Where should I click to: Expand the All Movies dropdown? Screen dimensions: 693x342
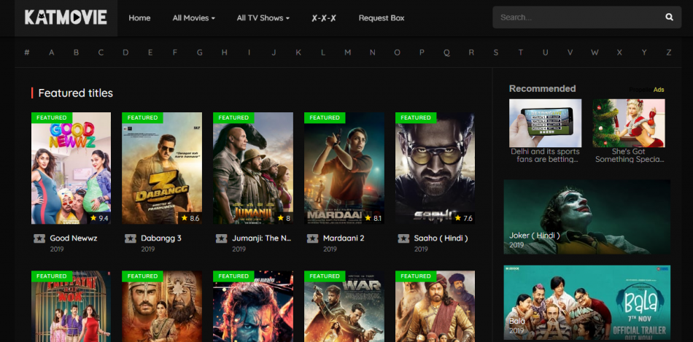tap(193, 18)
